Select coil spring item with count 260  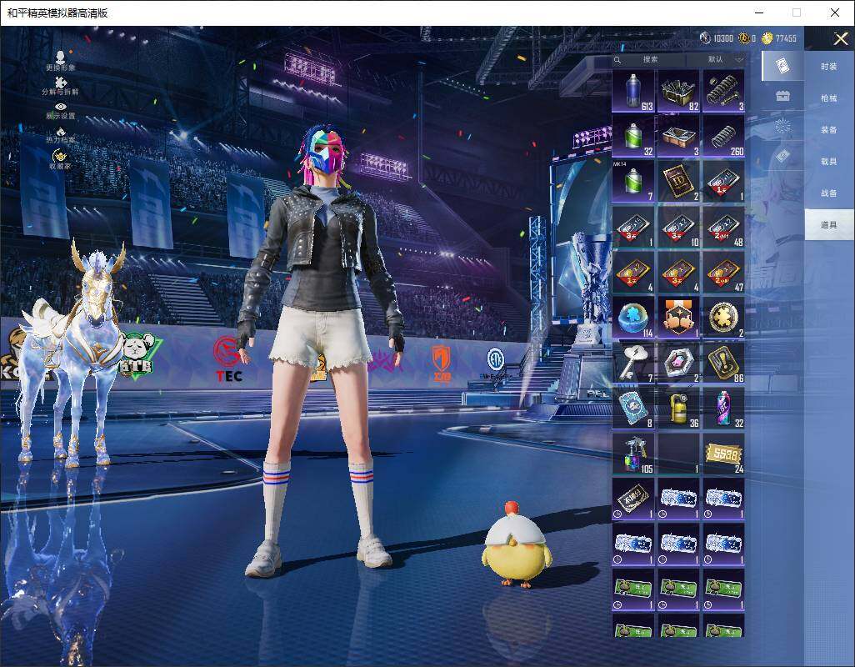click(723, 136)
